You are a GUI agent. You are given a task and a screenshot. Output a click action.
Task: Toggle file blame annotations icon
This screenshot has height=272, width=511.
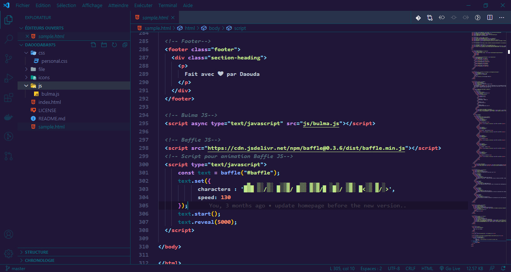(478, 18)
